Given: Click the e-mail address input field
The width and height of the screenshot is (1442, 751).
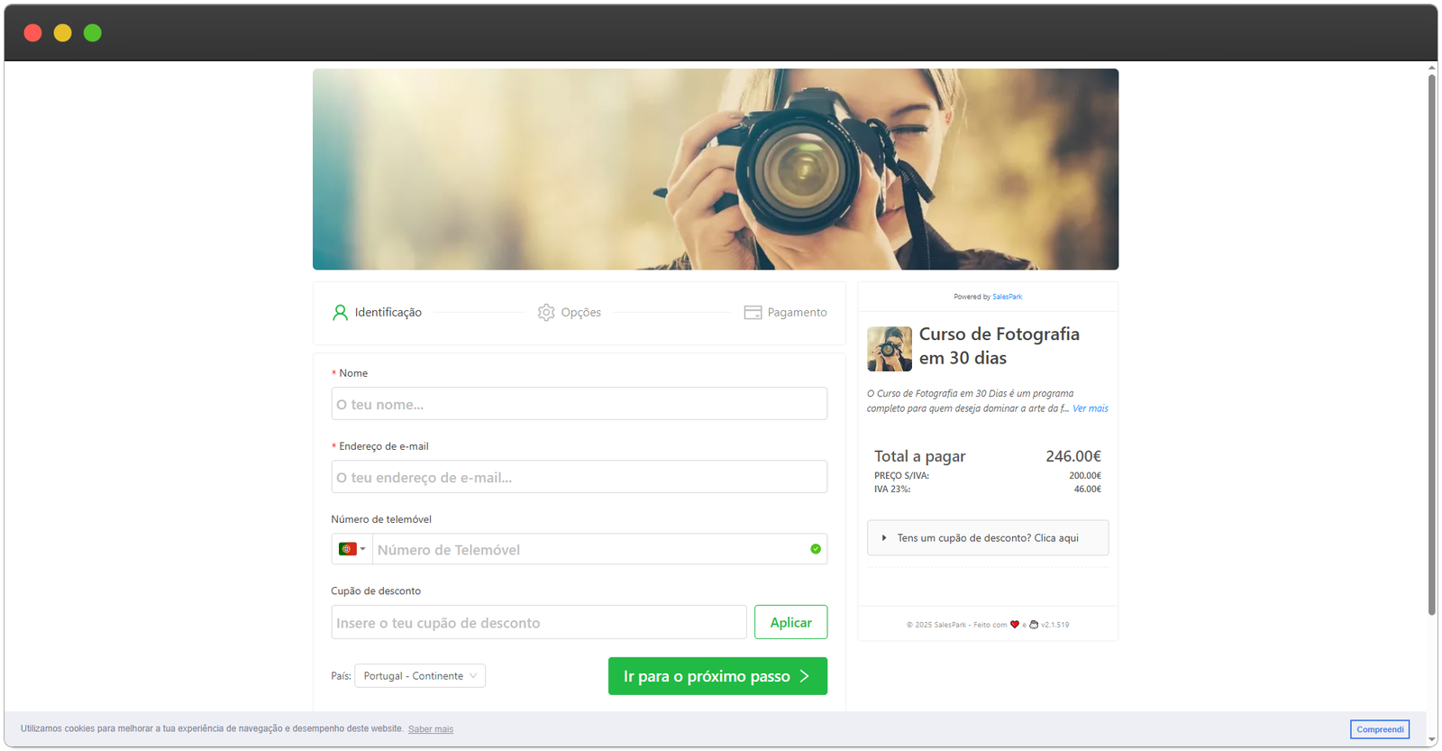Looking at the screenshot, I should 579,477.
